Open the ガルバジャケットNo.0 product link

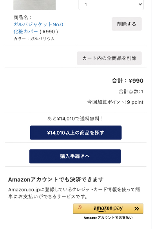click(38, 24)
